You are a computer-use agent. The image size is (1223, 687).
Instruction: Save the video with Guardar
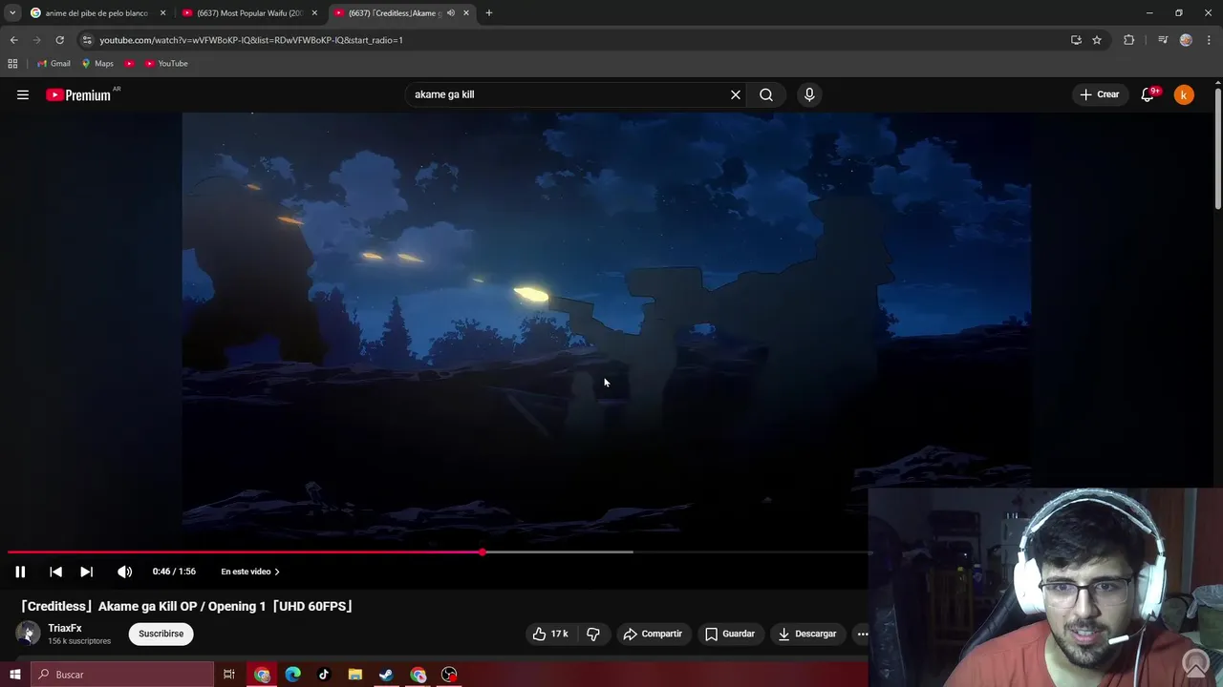coord(730,634)
